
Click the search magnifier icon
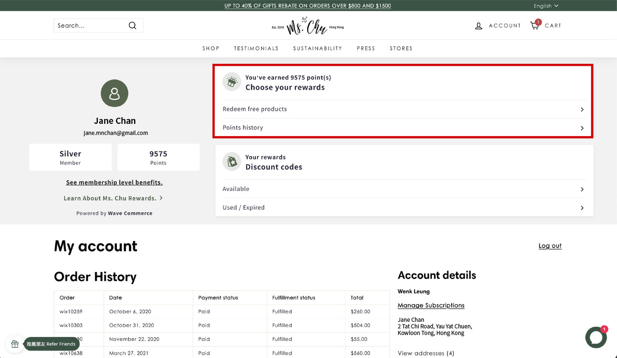132,26
